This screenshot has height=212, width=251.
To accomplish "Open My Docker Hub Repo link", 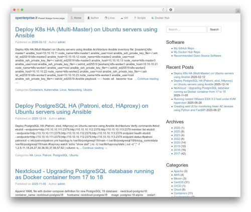I will point(187,52).
